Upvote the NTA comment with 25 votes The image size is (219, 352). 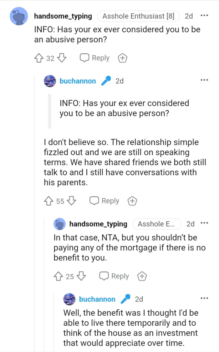58,276
